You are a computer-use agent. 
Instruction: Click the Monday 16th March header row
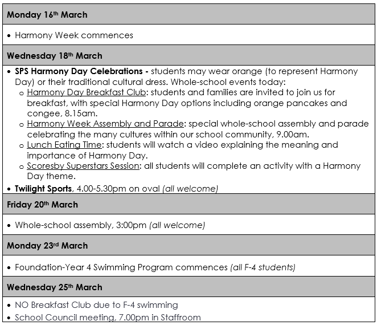pyautogui.click(x=47, y=14)
